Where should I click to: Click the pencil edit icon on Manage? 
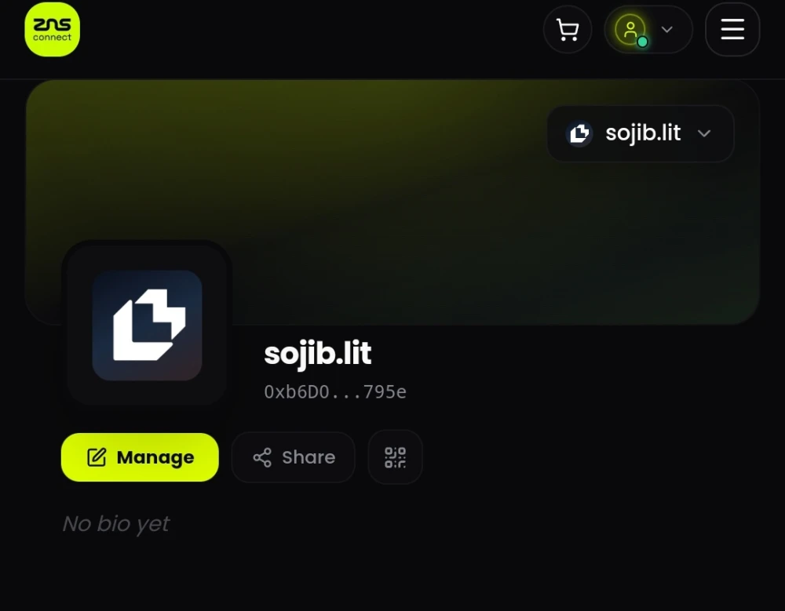click(97, 457)
